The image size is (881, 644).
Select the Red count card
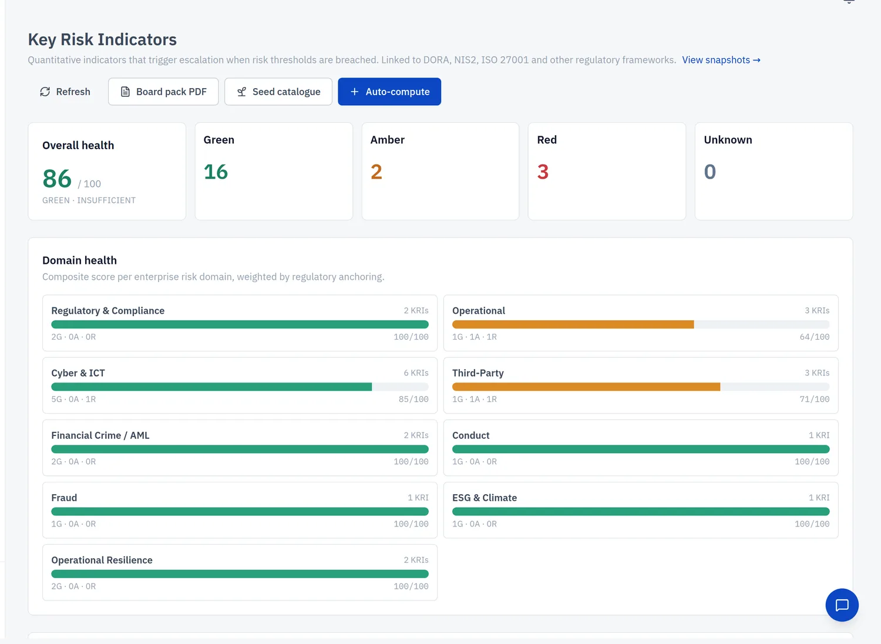tap(607, 171)
